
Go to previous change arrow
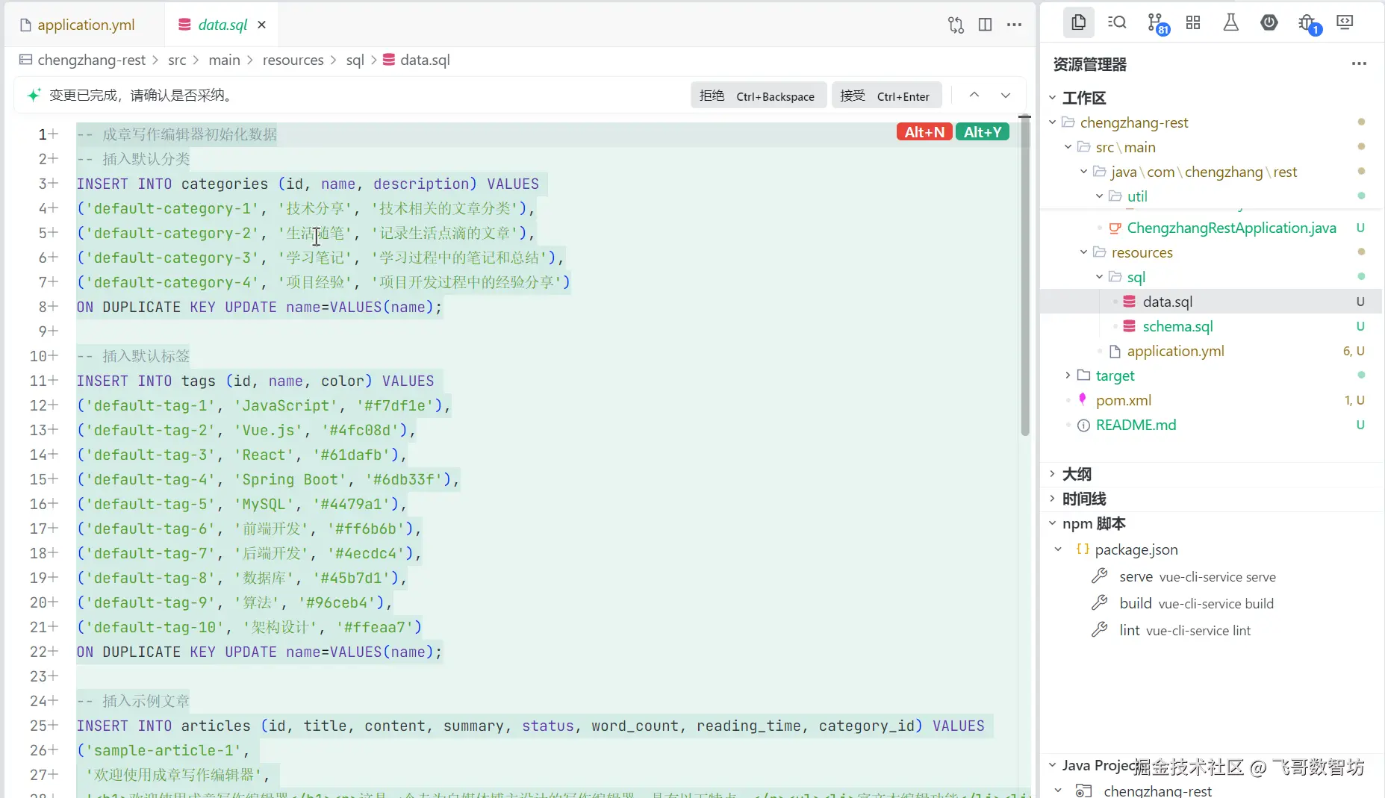pyautogui.click(x=974, y=95)
